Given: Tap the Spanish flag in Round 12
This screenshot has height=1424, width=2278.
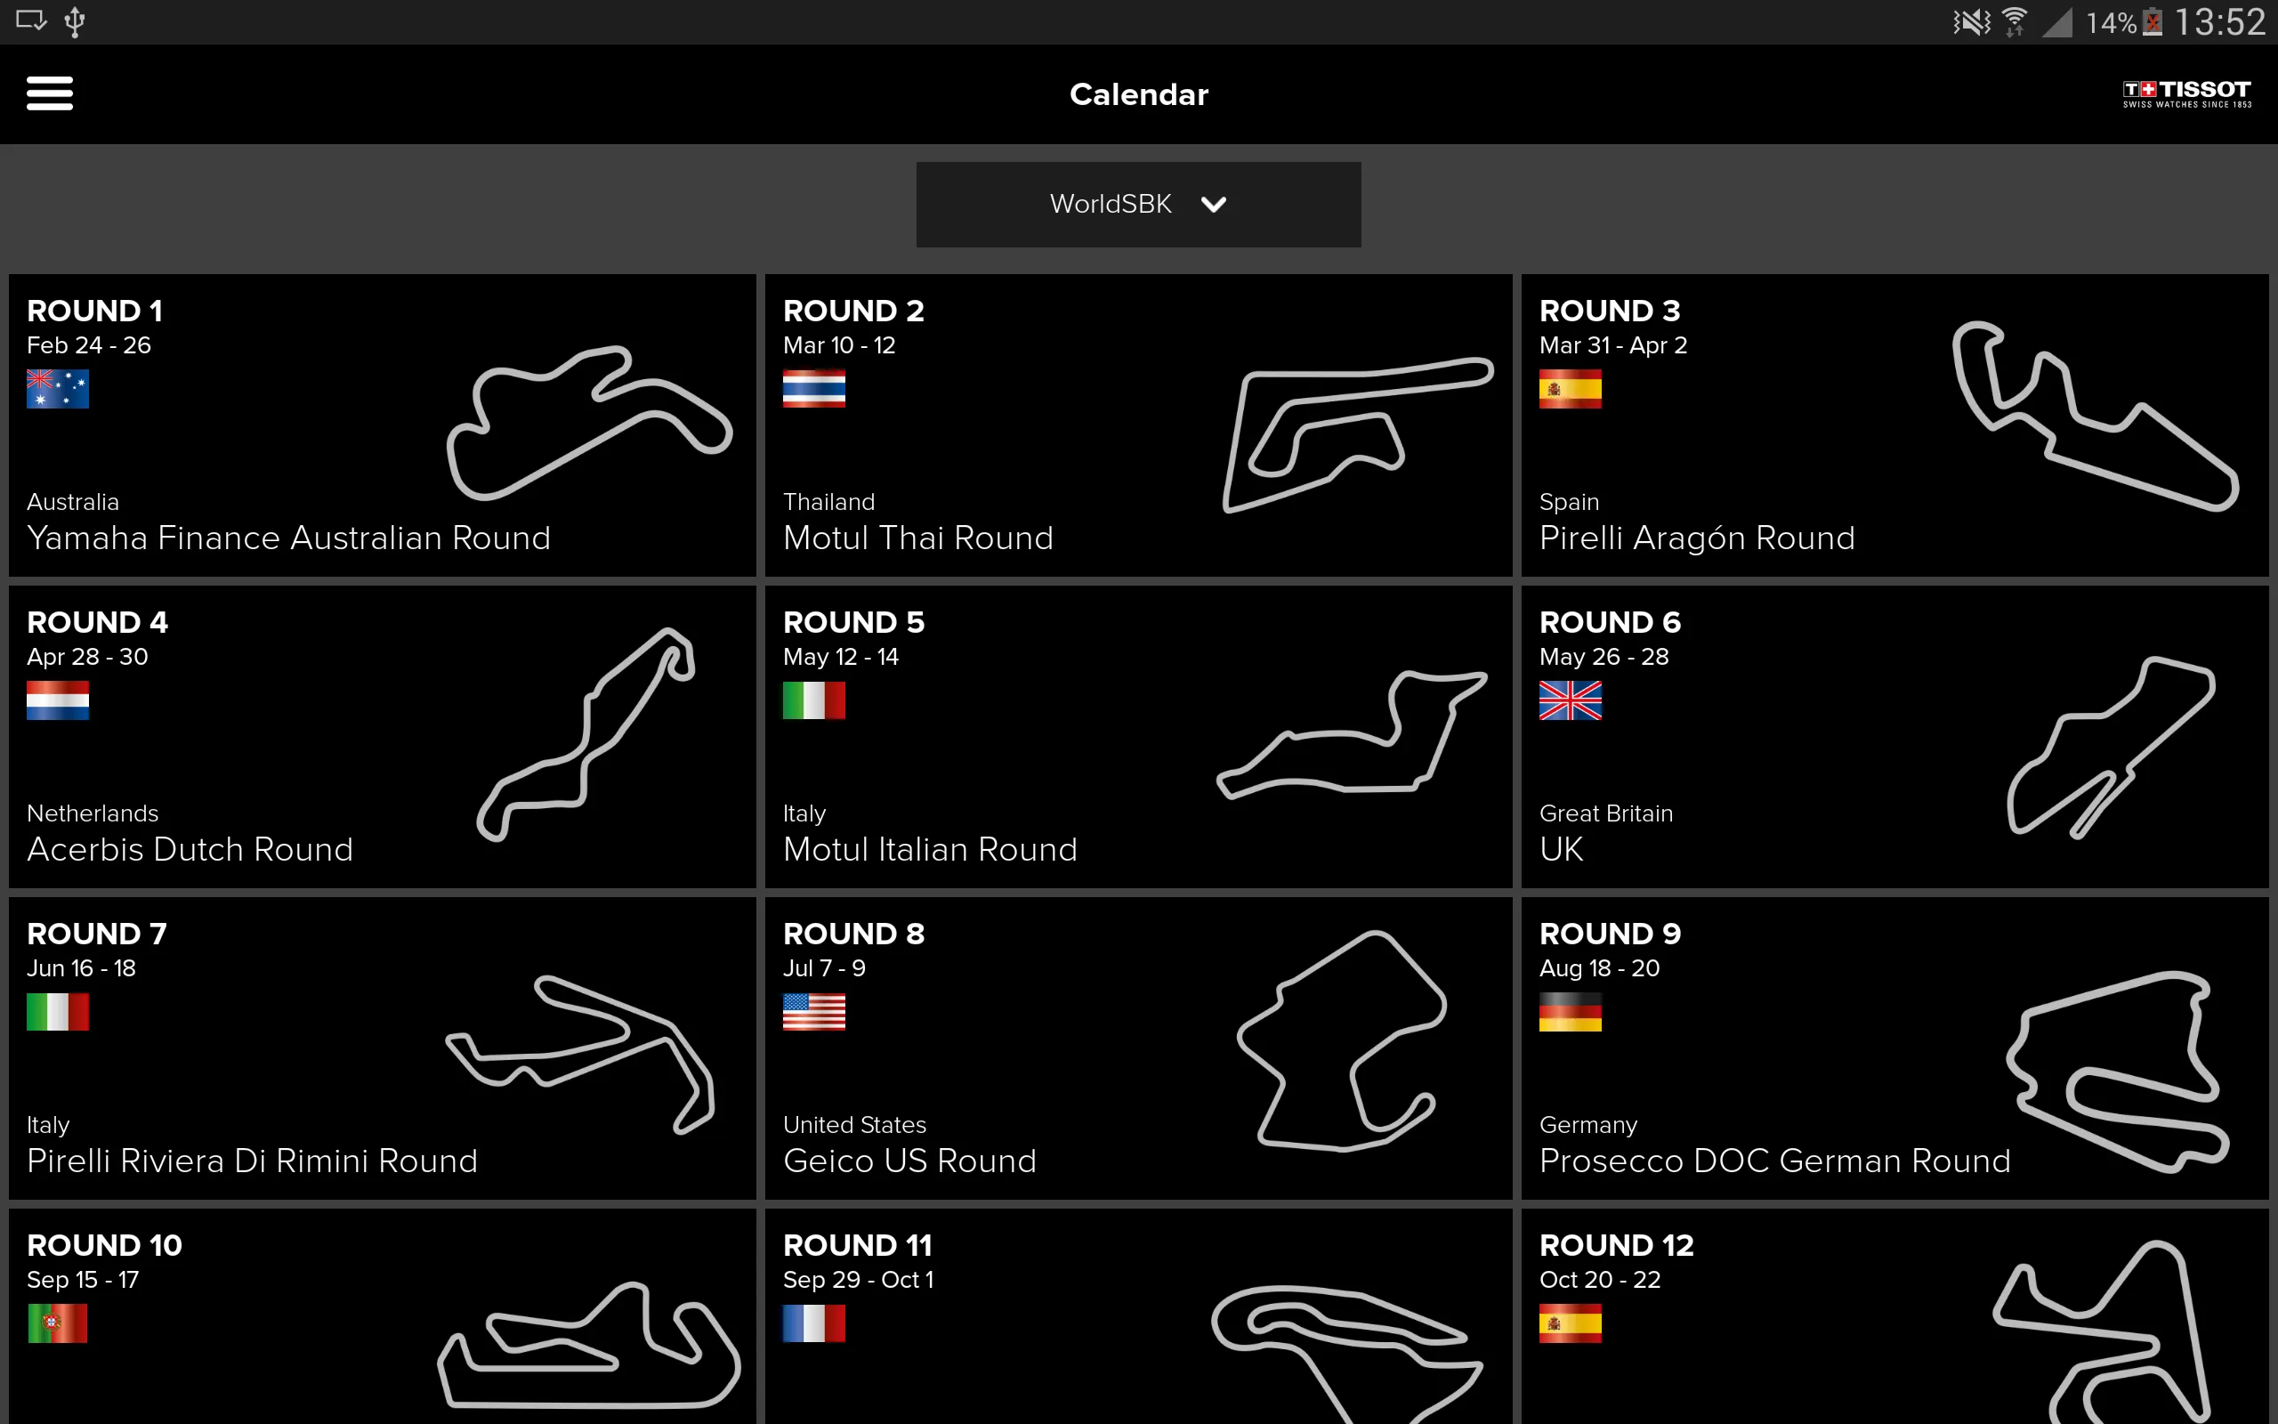Looking at the screenshot, I should (x=1570, y=1323).
